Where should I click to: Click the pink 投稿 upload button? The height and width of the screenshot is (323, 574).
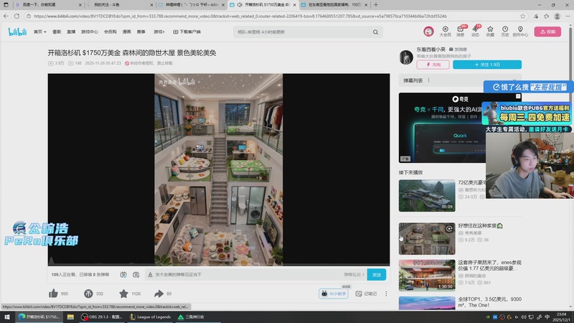point(547,32)
